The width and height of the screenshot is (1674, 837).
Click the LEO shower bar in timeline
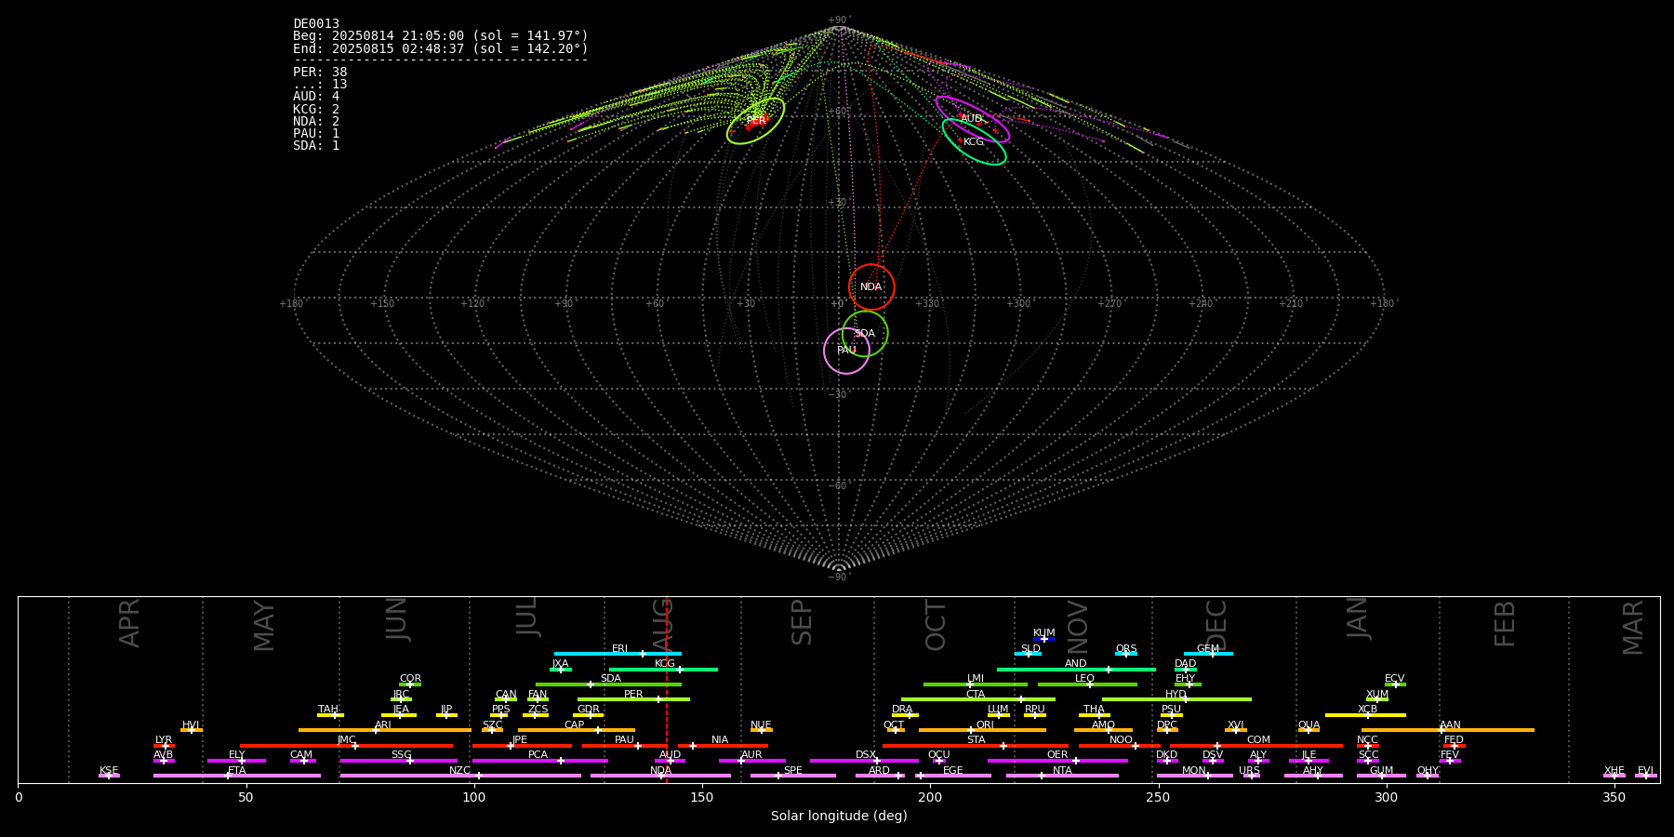(1087, 684)
